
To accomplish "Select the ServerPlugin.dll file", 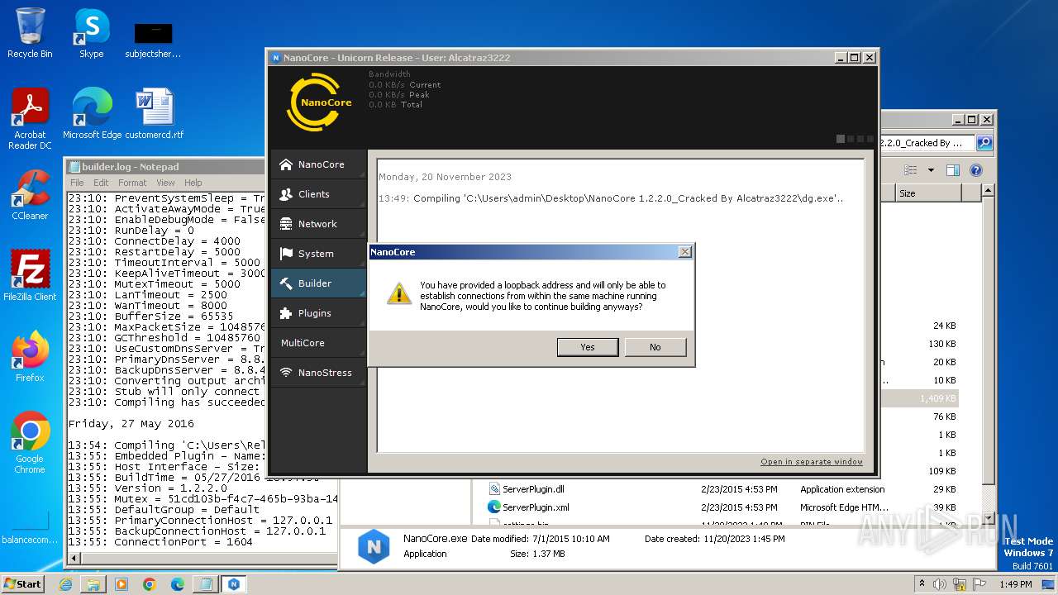I will 533,489.
